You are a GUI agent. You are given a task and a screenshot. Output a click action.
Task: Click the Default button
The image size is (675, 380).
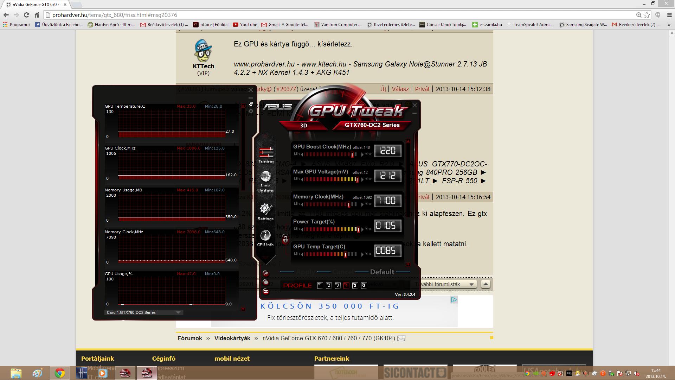click(382, 272)
